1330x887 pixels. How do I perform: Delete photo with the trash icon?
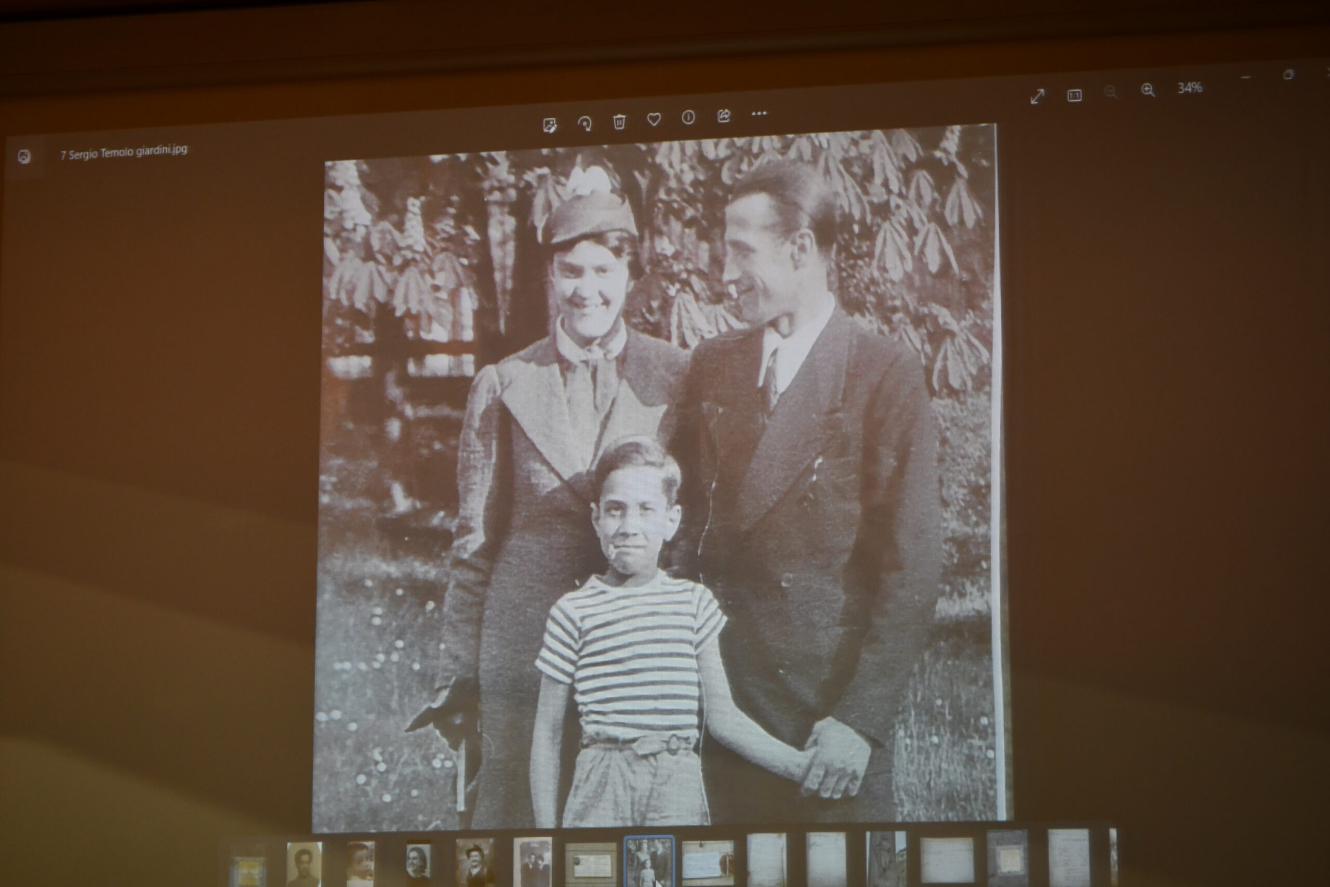coord(619,122)
